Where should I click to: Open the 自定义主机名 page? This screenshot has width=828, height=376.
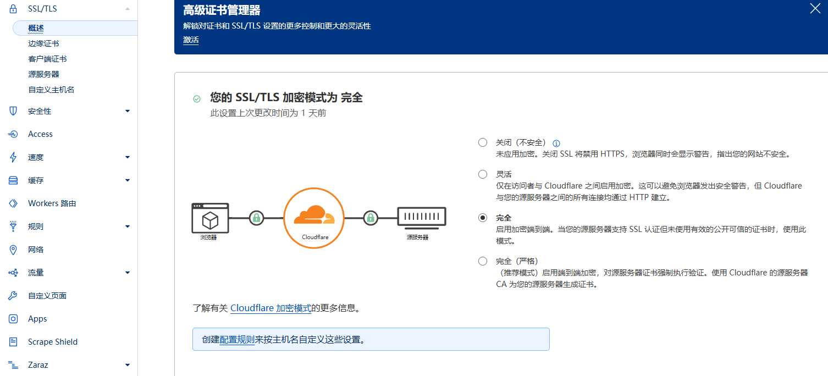51,90
